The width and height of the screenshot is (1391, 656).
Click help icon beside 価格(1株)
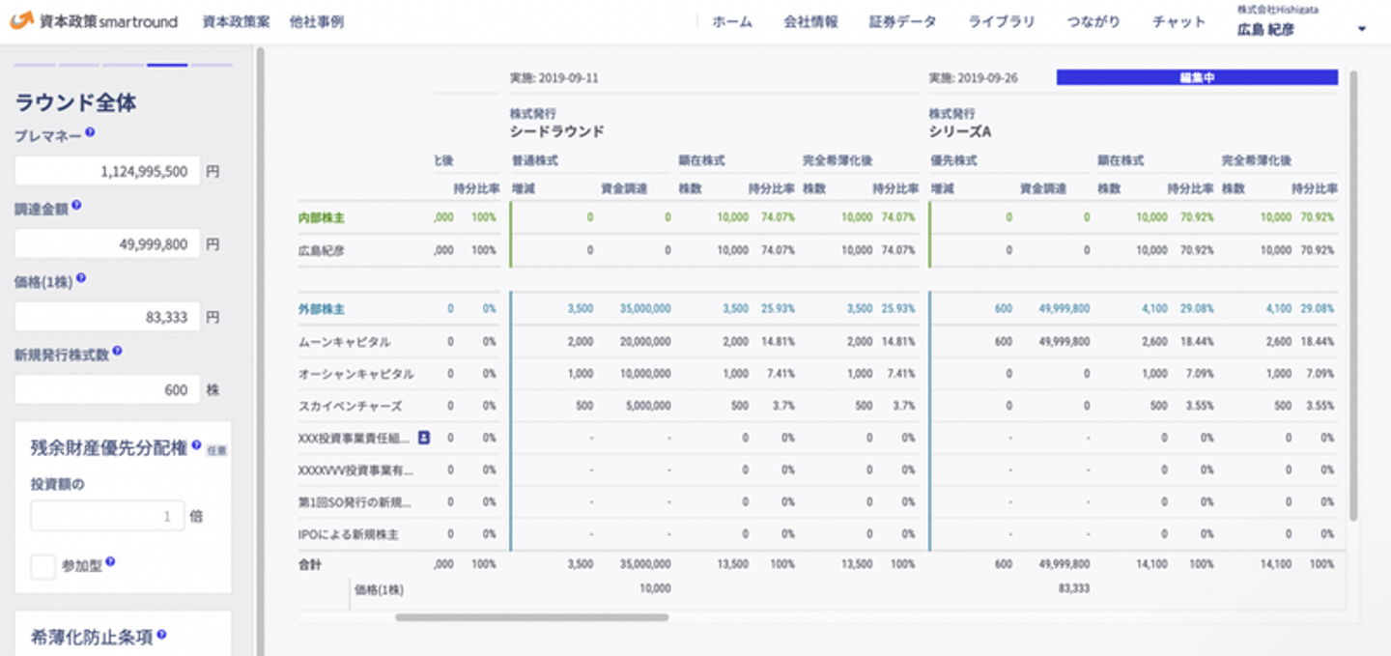click(81, 278)
